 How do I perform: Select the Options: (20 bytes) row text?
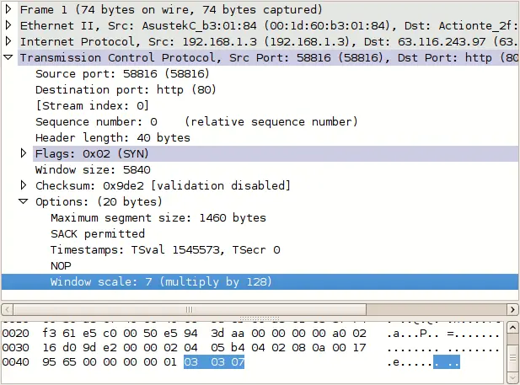click(99, 201)
